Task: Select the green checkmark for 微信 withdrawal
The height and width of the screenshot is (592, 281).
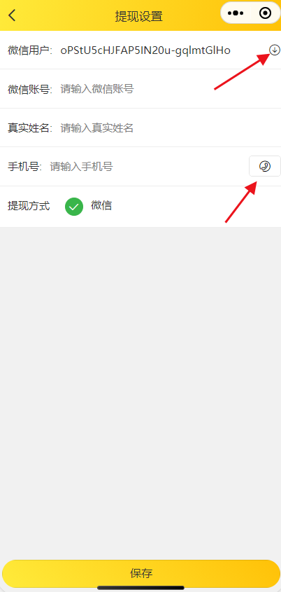Action: click(74, 207)
